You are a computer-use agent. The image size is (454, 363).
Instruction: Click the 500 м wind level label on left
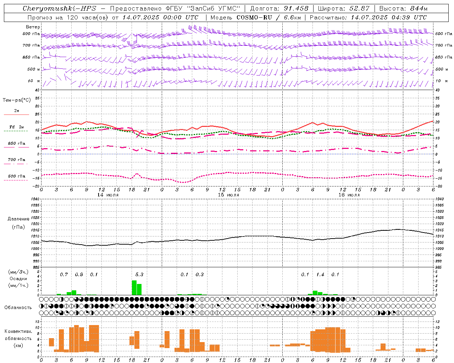[x=34, y=69]
